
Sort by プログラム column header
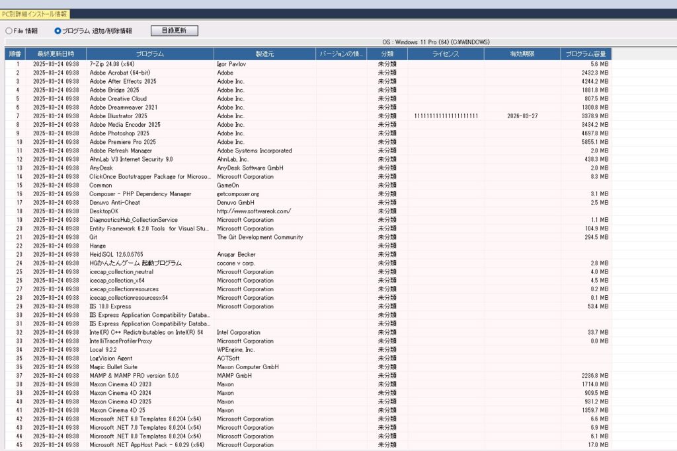click(x=150, y=54)
